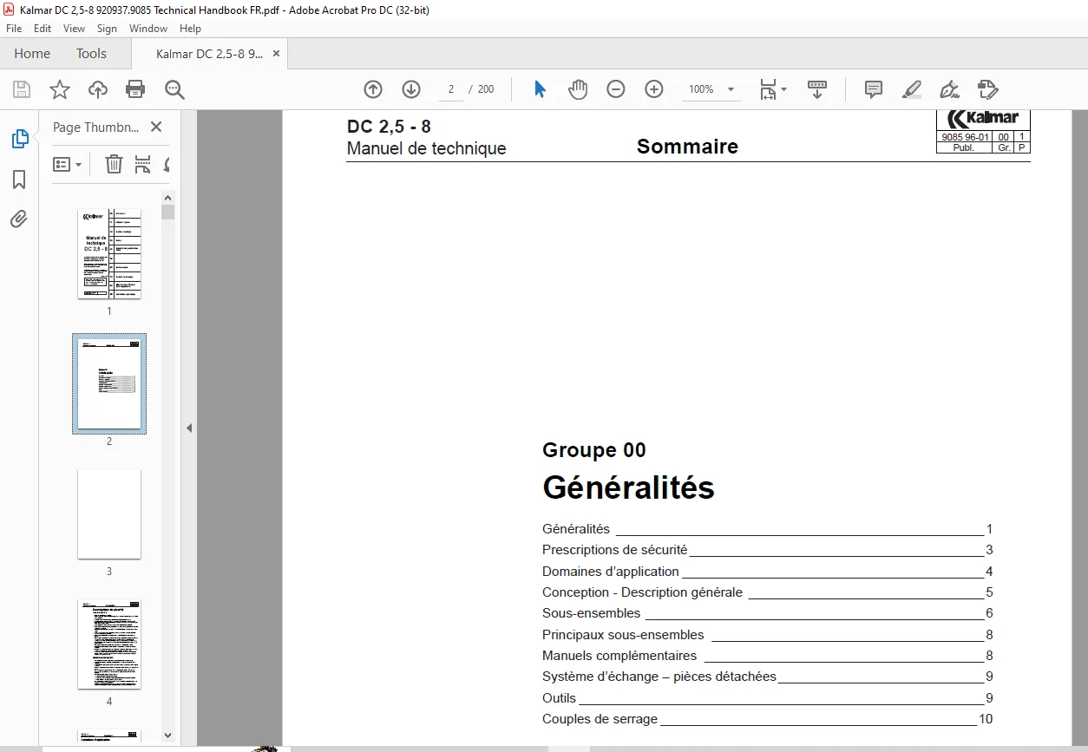Viewport: 1088px width, 752px height.
Task: Collapse the navigation pane arrow
Action: tap(189, 428)
